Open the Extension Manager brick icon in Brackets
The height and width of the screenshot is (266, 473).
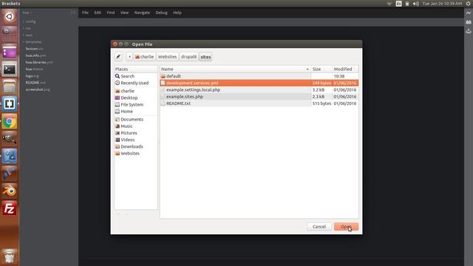pyautogui.click(x=468, y=22)
